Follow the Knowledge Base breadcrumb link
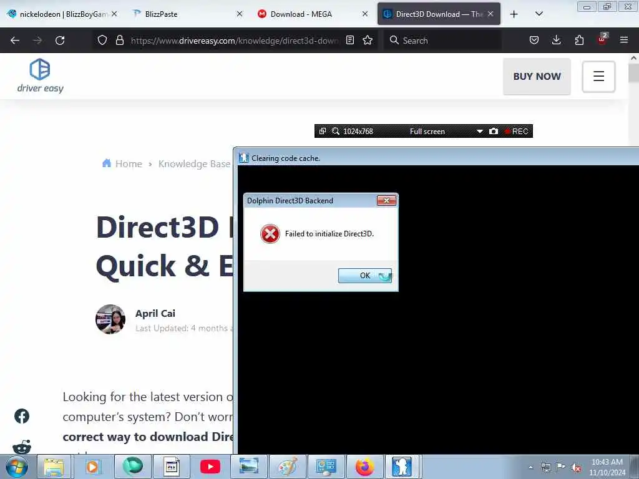The image size is (639, 479). tap(195, 164)
